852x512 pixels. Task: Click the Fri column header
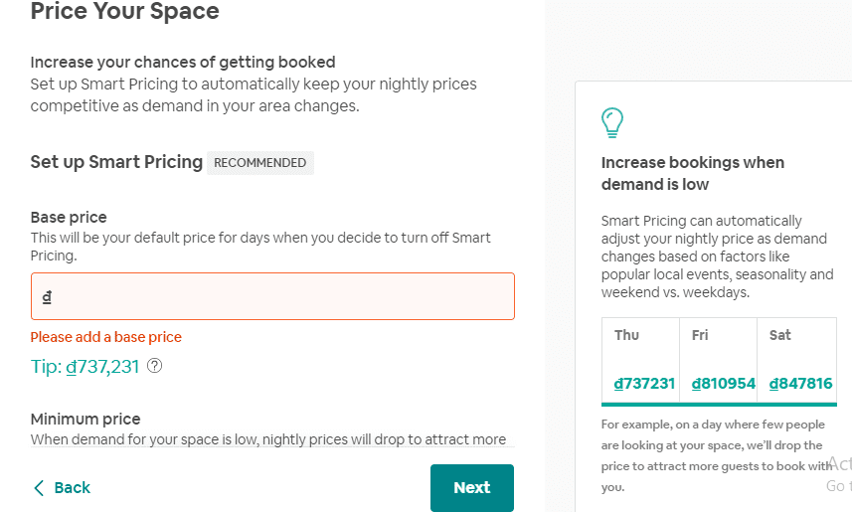coord(700,335)
